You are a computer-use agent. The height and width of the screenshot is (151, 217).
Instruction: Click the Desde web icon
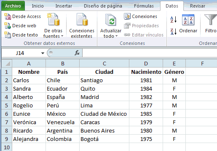(x=8, y=26)
